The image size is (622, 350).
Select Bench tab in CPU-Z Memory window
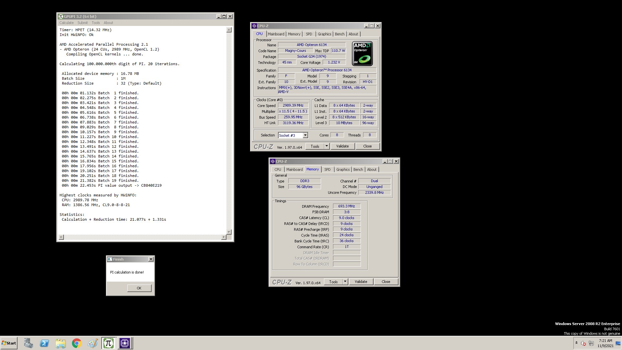(358, 169)
